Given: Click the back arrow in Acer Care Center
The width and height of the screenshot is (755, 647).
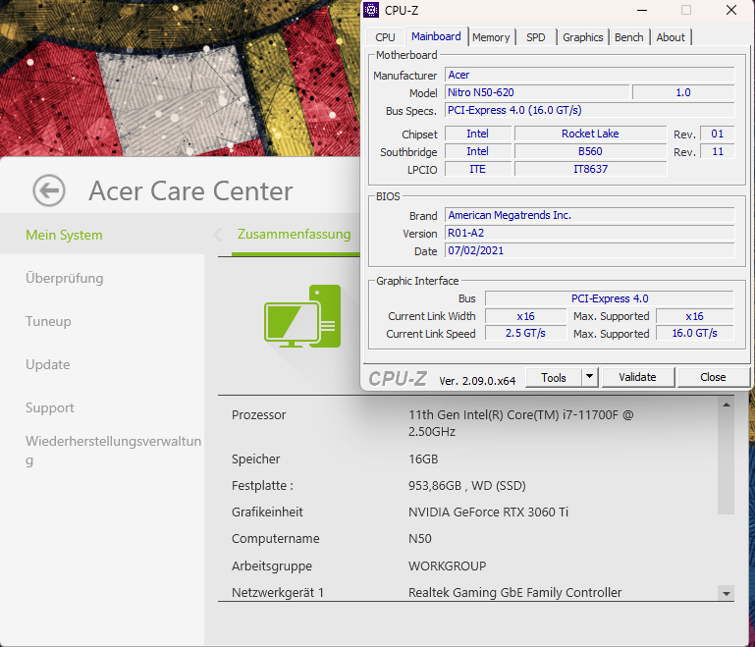Looking at the screenshot, I should [x=49, y=190].
